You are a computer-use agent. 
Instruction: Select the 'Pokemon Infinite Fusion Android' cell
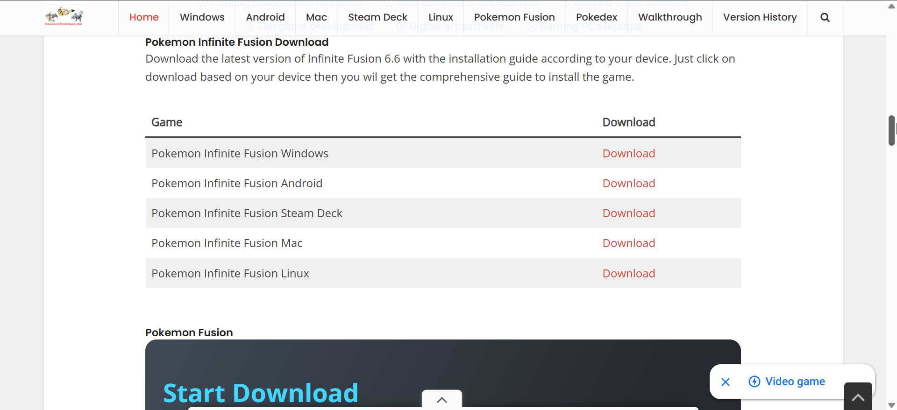coord(371,183)
